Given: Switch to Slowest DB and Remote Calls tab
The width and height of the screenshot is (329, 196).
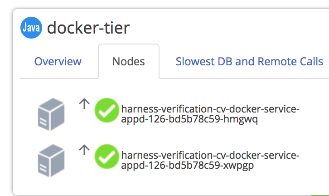Looking at the screenshot, I should tap(249, 61).
